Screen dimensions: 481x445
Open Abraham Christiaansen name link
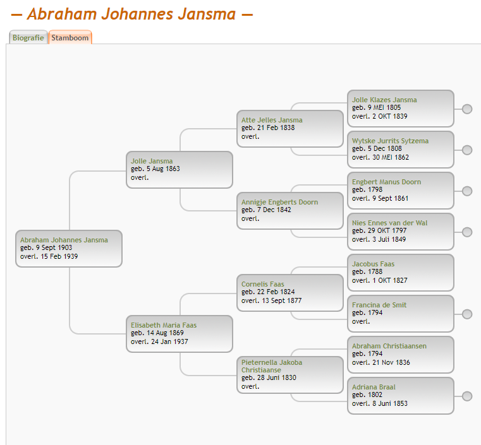tap(389, 346)
